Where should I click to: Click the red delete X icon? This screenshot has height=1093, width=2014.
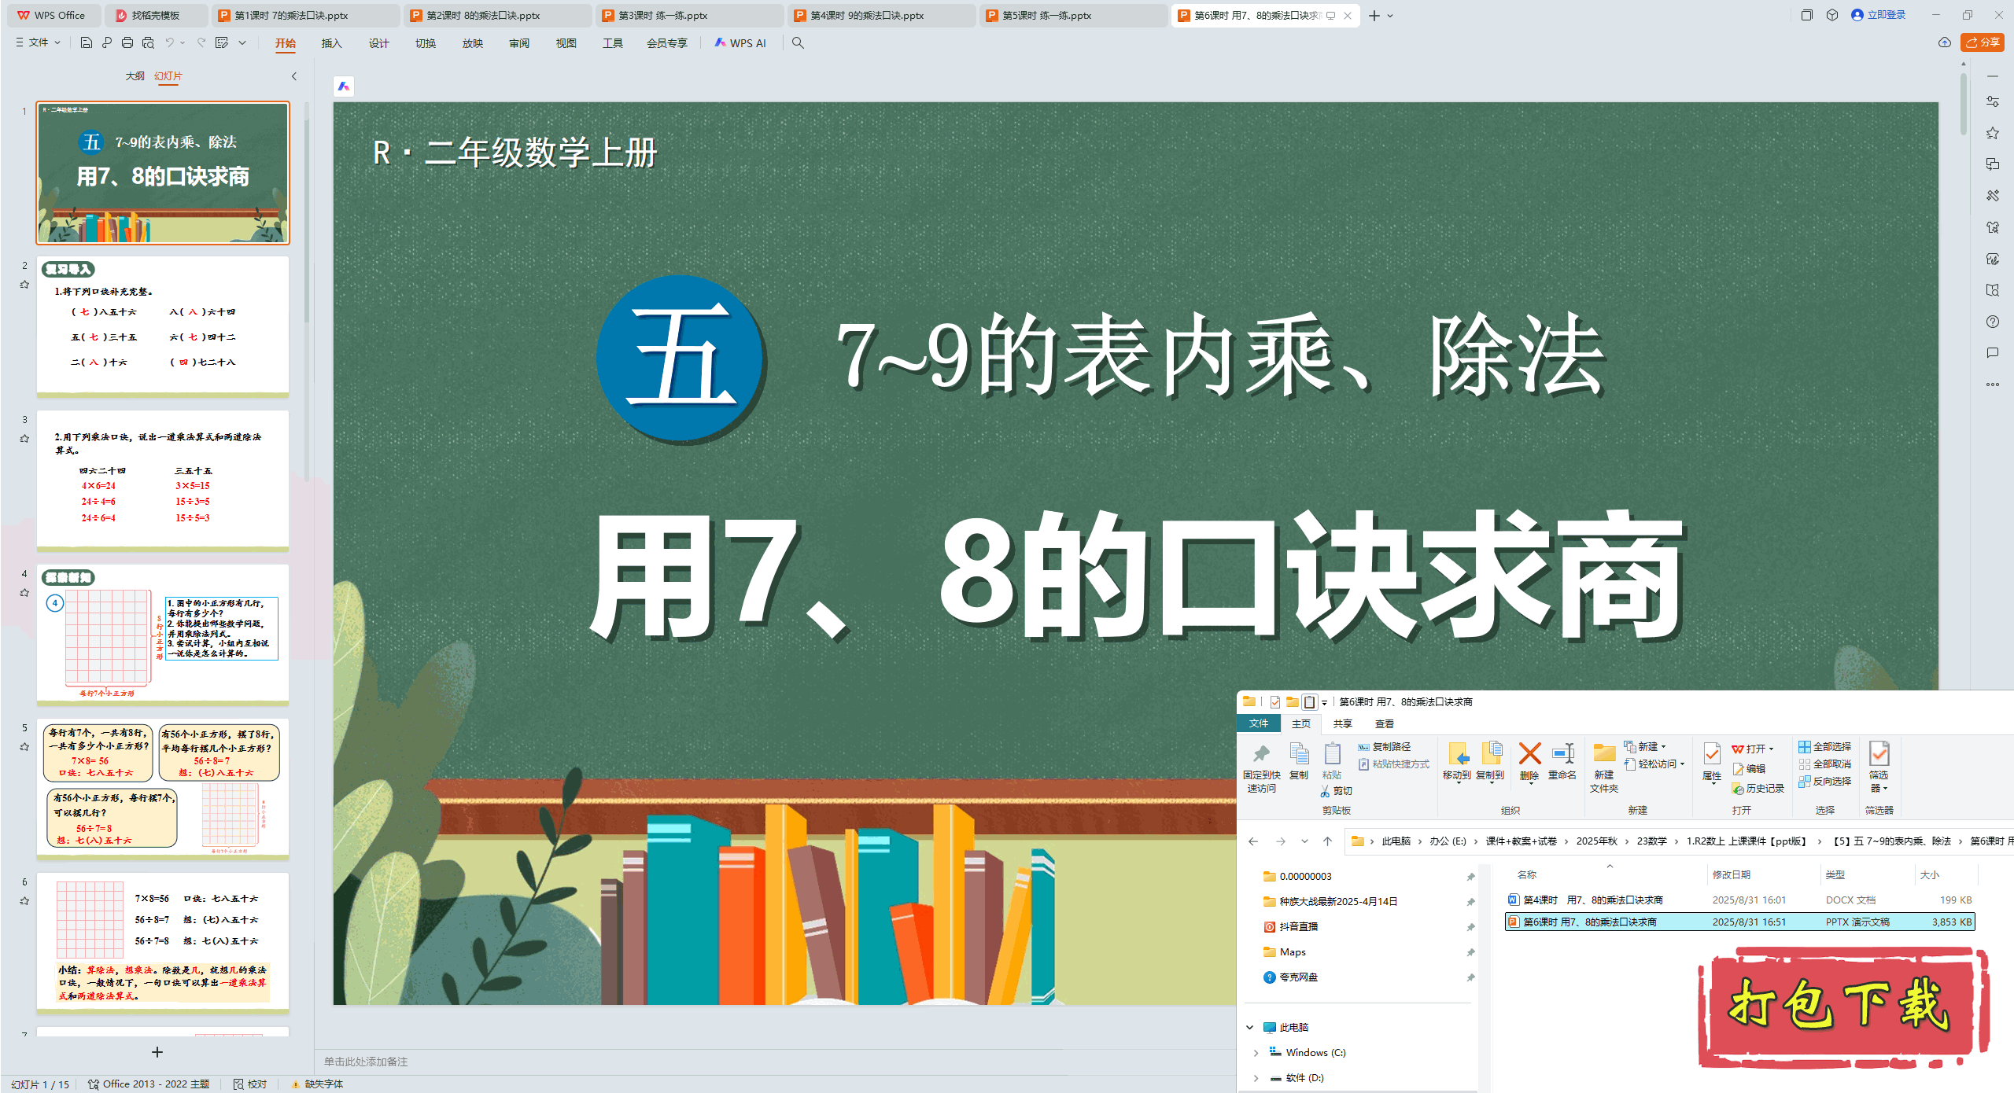click(1529, 755)
